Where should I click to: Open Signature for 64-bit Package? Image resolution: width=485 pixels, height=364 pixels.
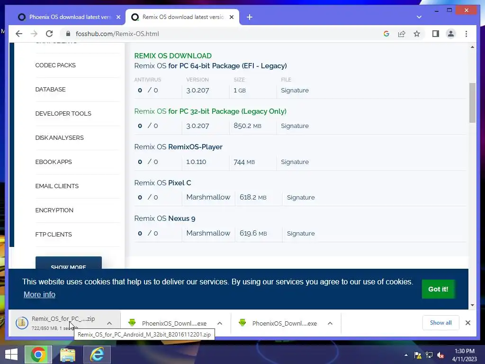coord(295,91)
